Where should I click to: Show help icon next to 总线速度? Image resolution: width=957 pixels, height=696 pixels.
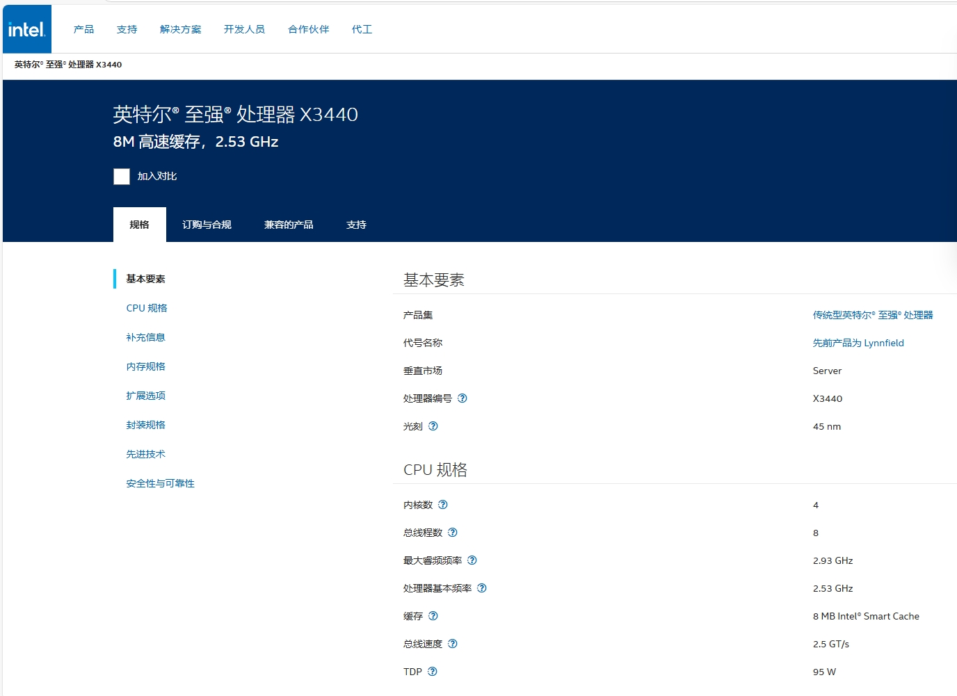(x=453, y=644)
